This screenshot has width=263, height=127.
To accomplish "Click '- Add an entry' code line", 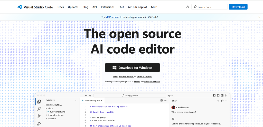I will tap(98, 118).
